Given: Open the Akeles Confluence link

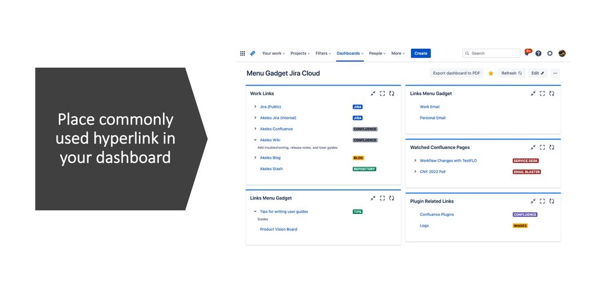Looking at the screenshot, I should (x=276, y=129).
